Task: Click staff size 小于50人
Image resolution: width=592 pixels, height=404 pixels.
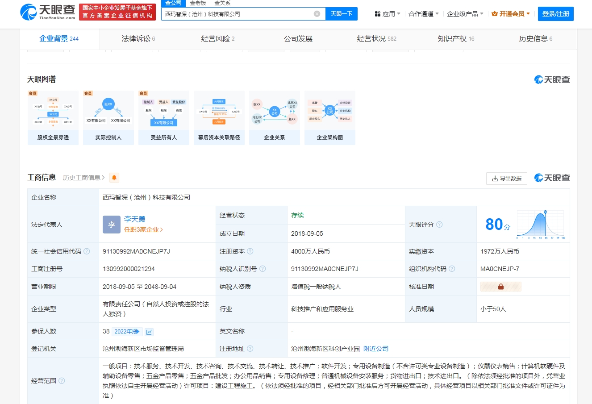Action: [x=493, y=309]
